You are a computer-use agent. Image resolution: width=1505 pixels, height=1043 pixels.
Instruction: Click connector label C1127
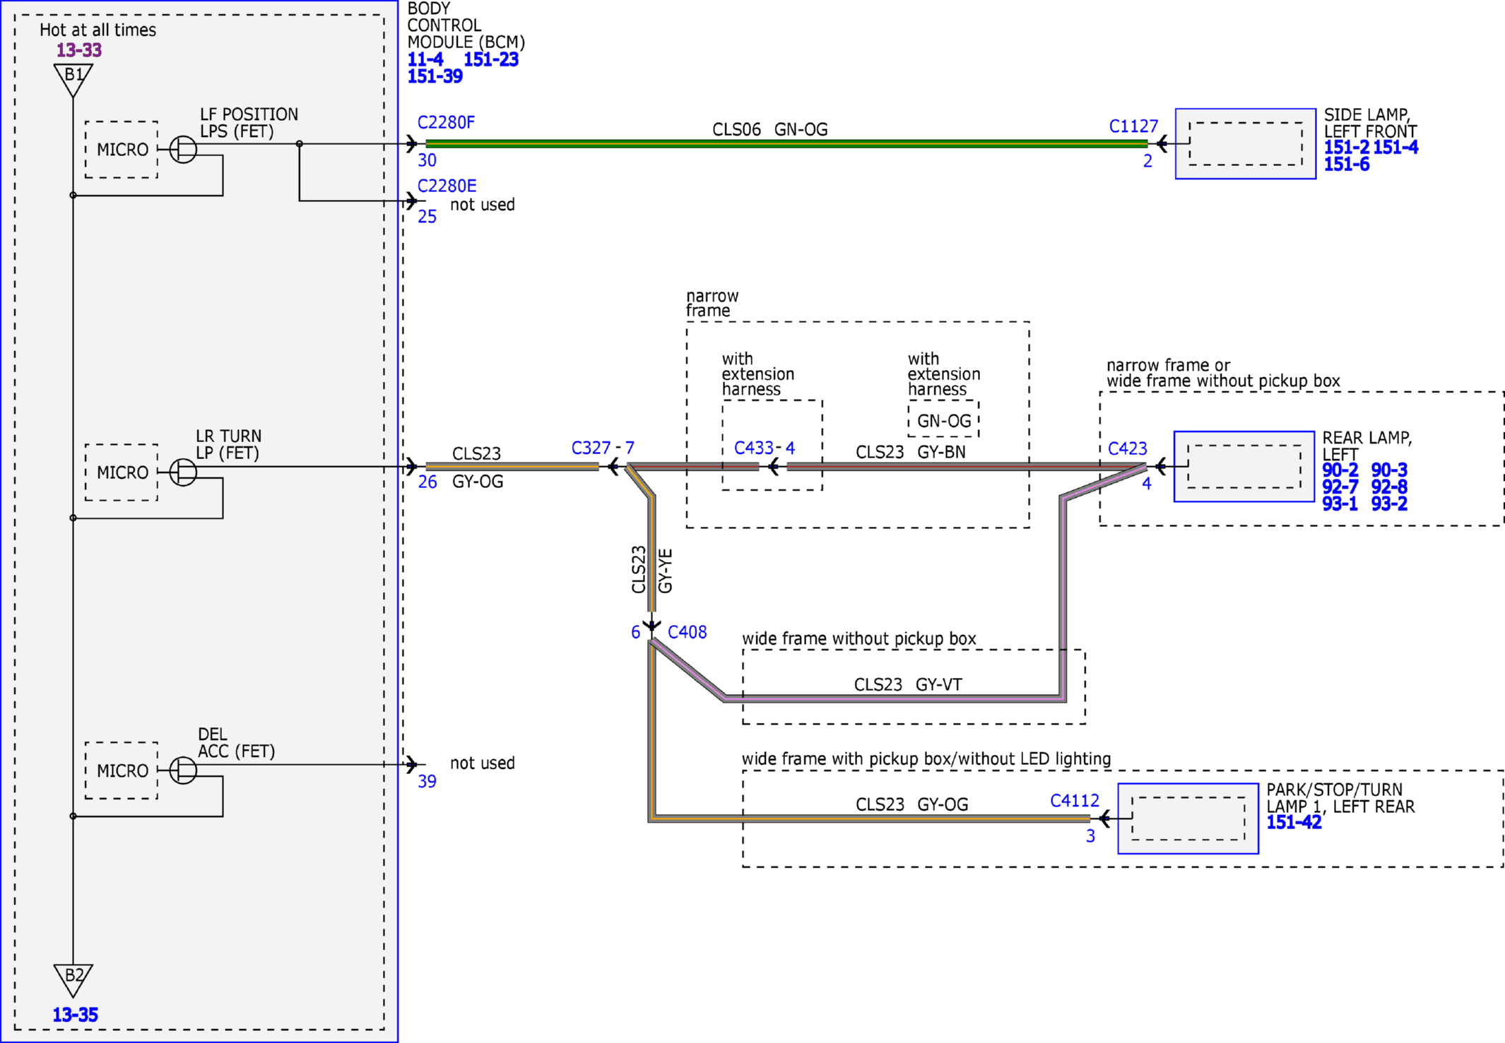pyautogui.click(x=1133, y=126)
